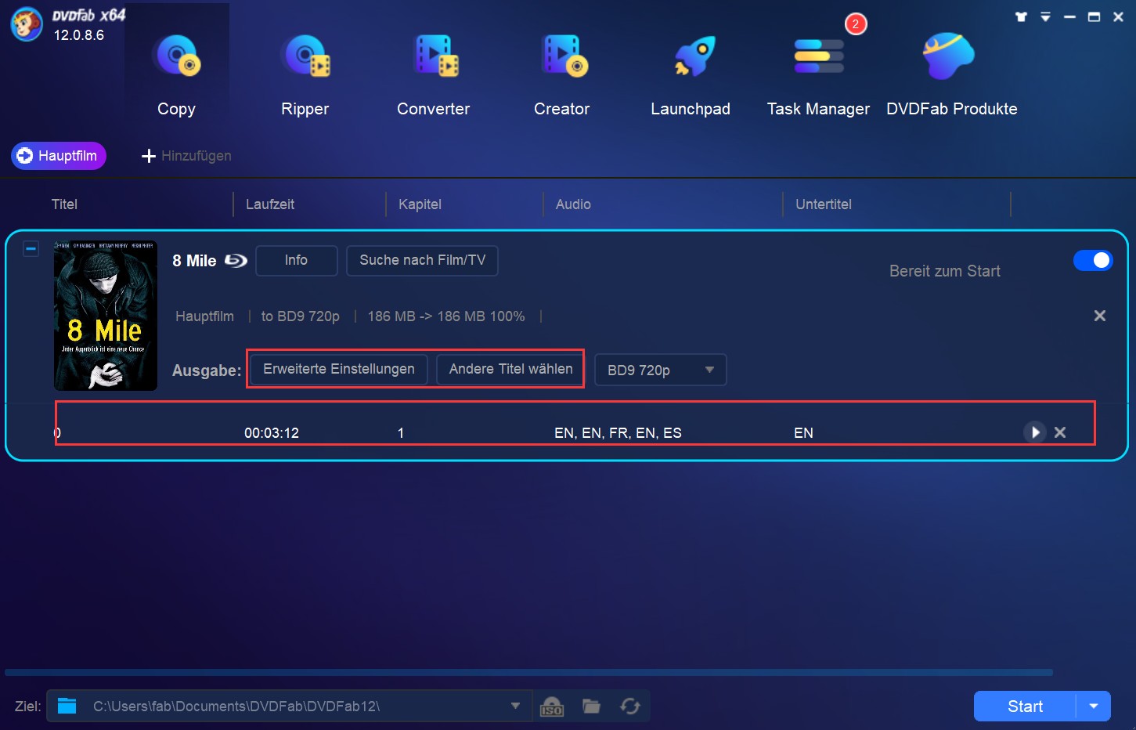The width and height of the screenshot is (1136, 730).
Task: Click Andere Titel wählen
Action: coord(510,369)
